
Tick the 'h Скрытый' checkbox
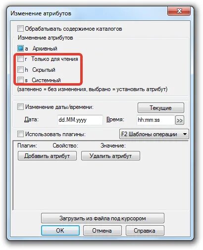tap(20, 70)
